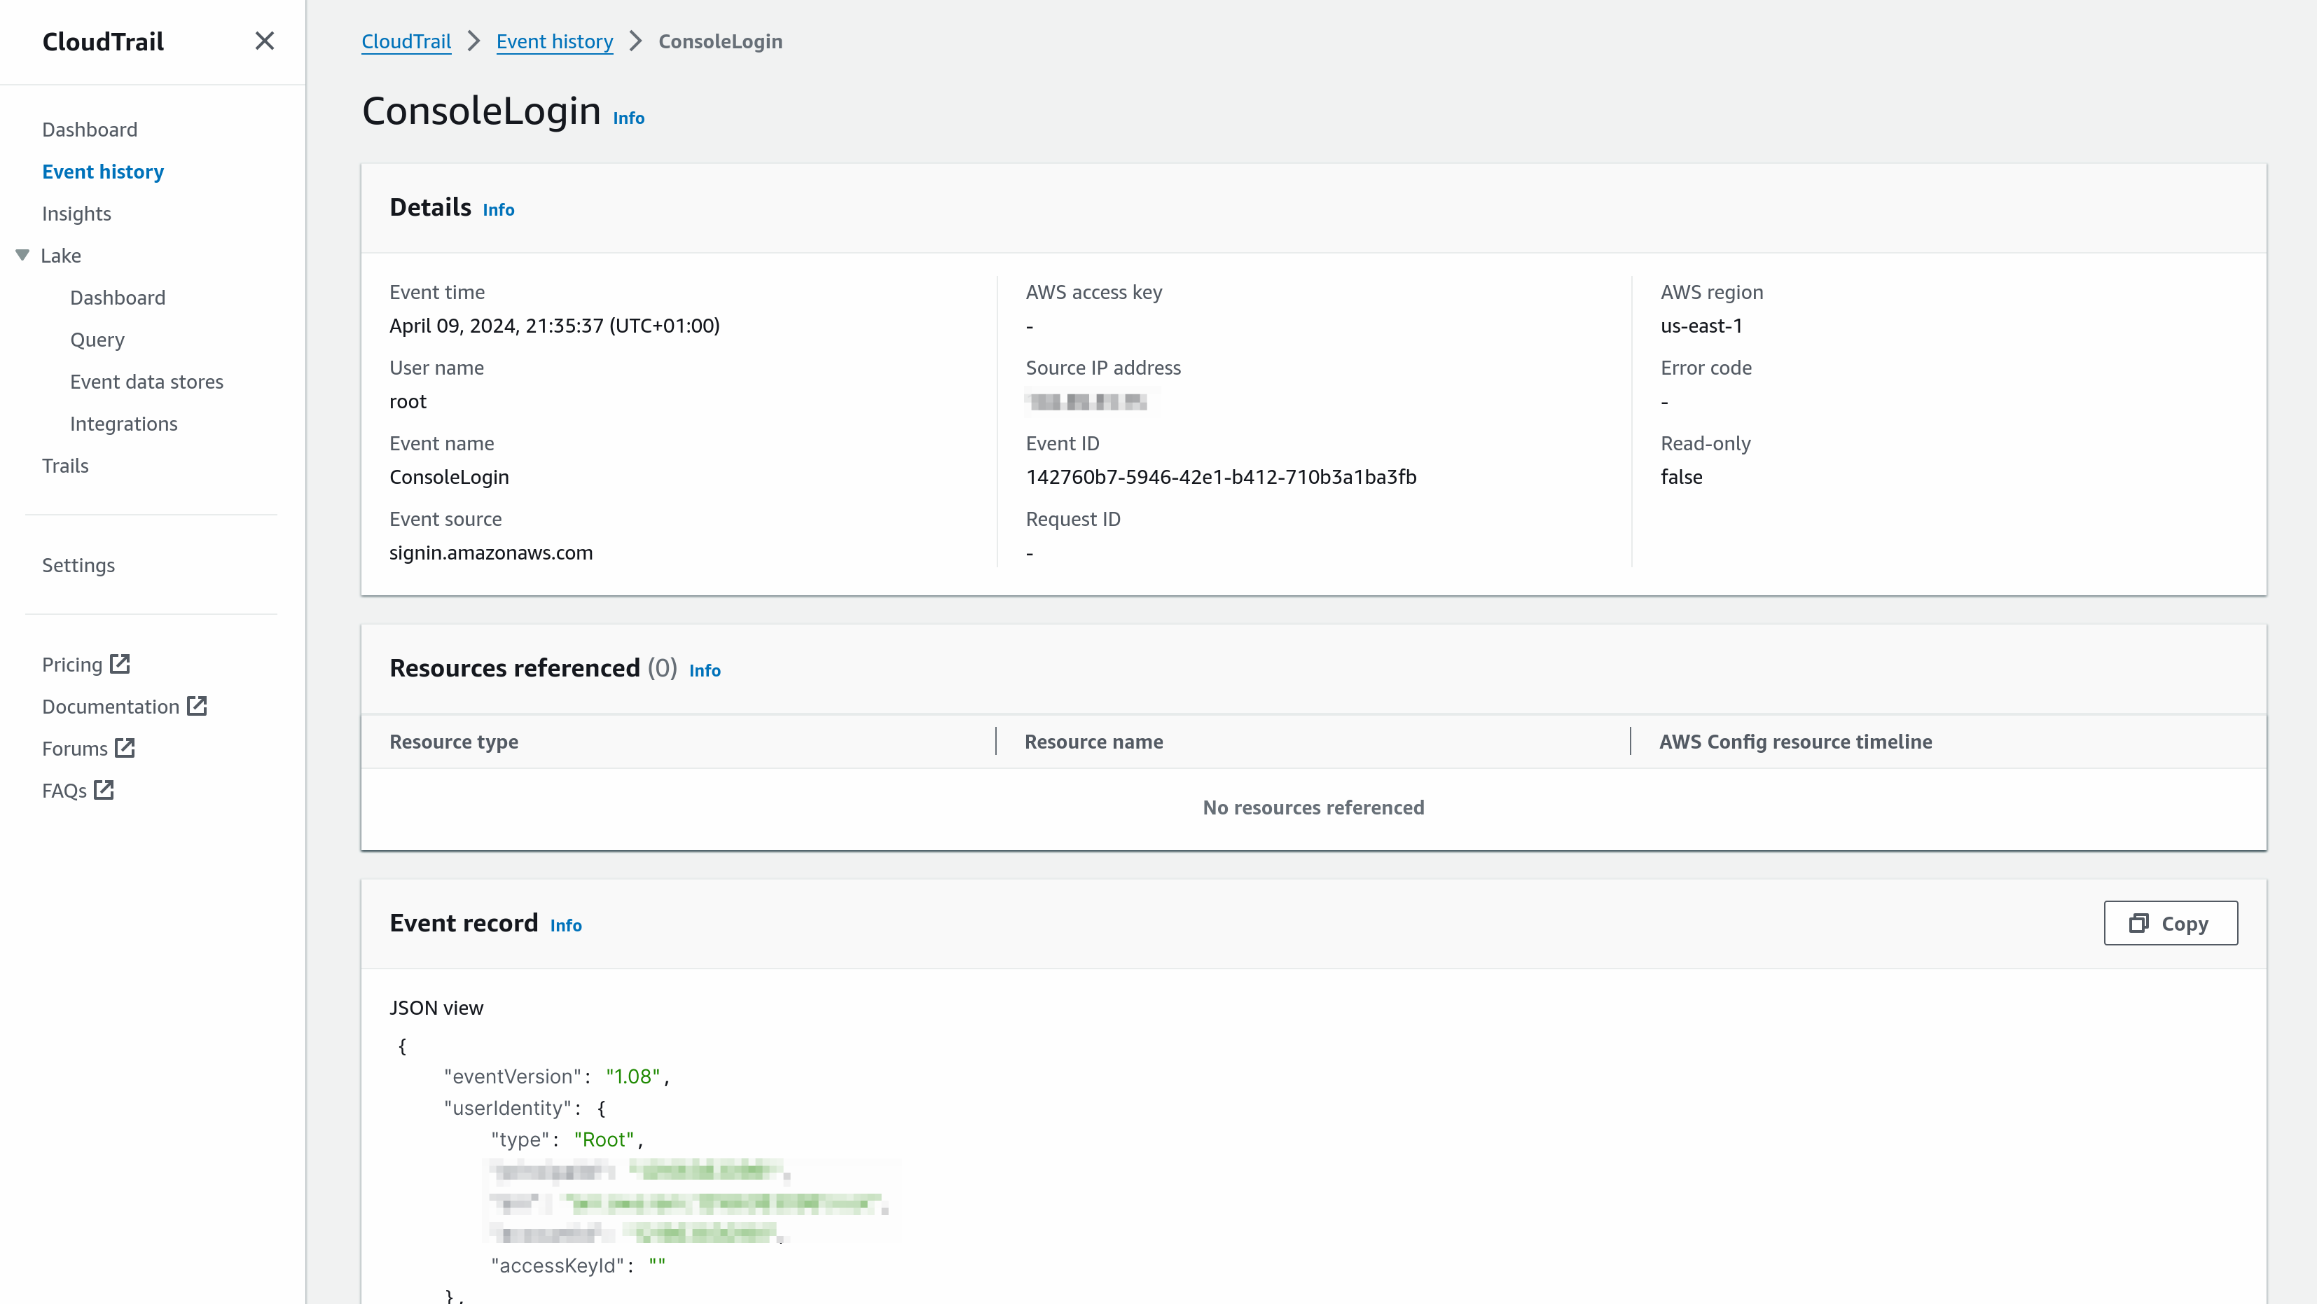Image resolution: width=2317 pixels, height=1304 pixels.
Task: Collapse the Lake section triangle
Action: (x=23, y=256)
